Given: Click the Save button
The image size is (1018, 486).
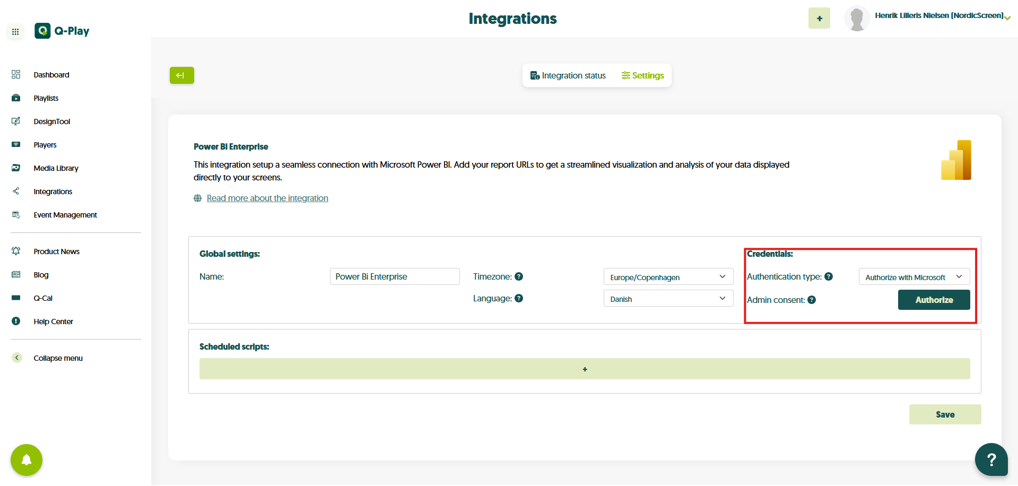Looking at the screenshot, I should (944, 414).
